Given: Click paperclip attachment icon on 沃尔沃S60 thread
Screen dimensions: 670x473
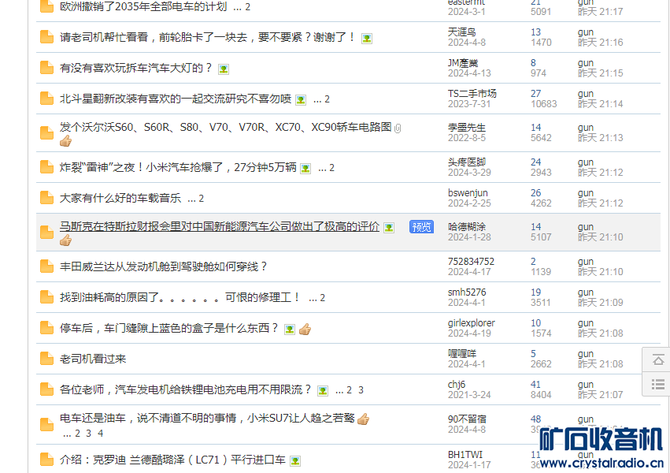Looking at the screenshot, I should click(x=398, y=128).
